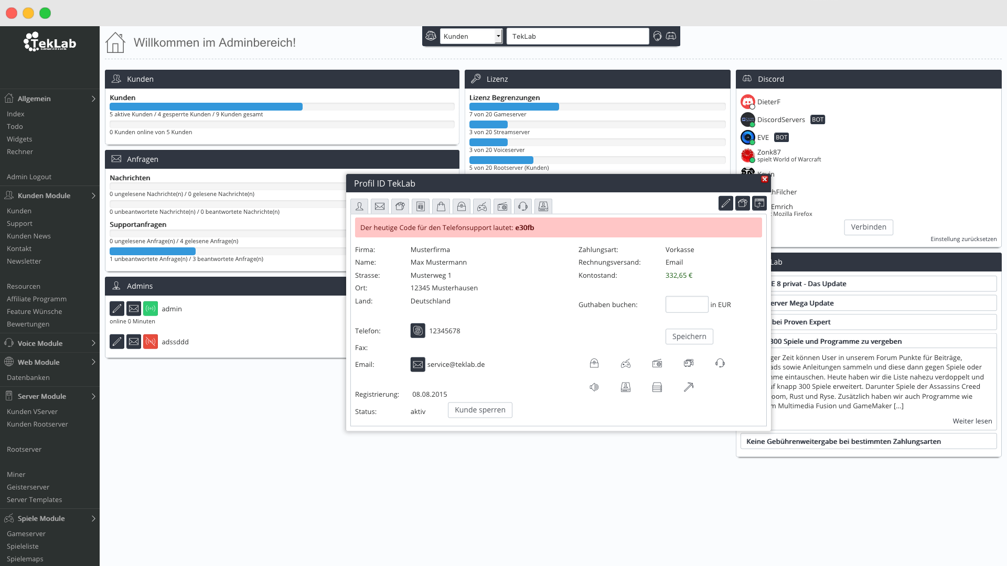
Task: Click the pickaxe miner icon in the profile
Action: pos(689,387)
